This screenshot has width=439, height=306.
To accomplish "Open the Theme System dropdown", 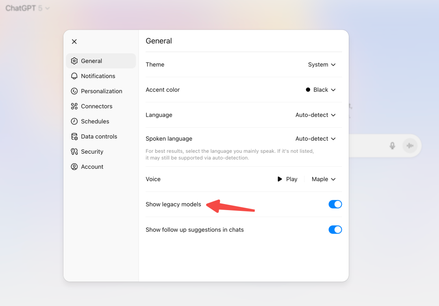I will tap(322, 64).
